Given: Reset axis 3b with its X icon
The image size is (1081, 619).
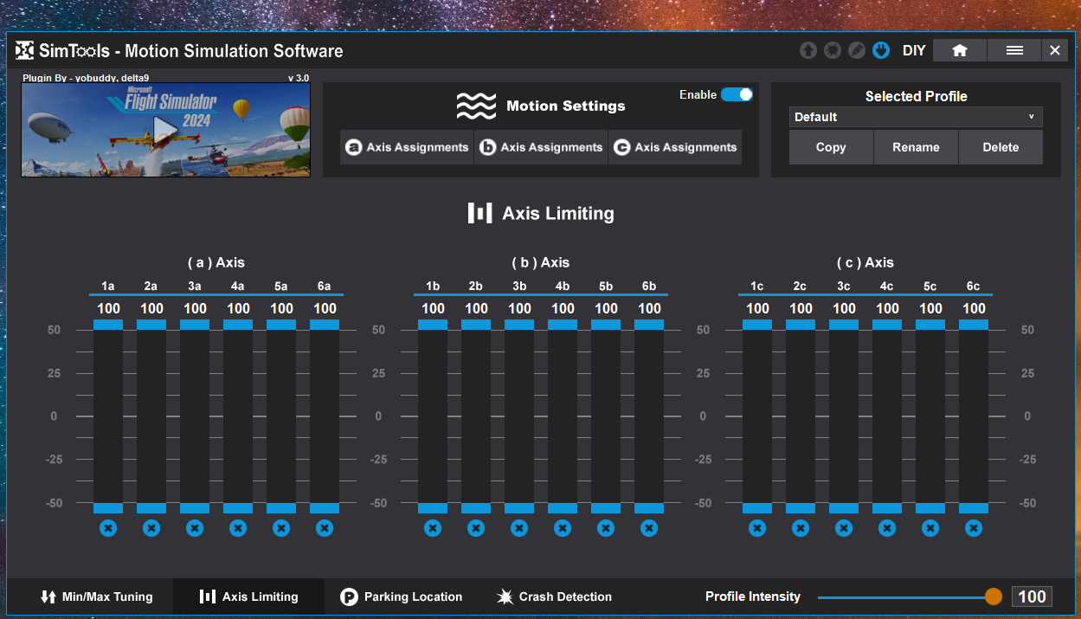Looking at the screenshot, I should (x=519, y=527).
